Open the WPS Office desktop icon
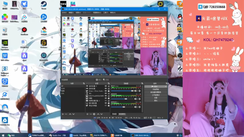 tap(5, 57)
